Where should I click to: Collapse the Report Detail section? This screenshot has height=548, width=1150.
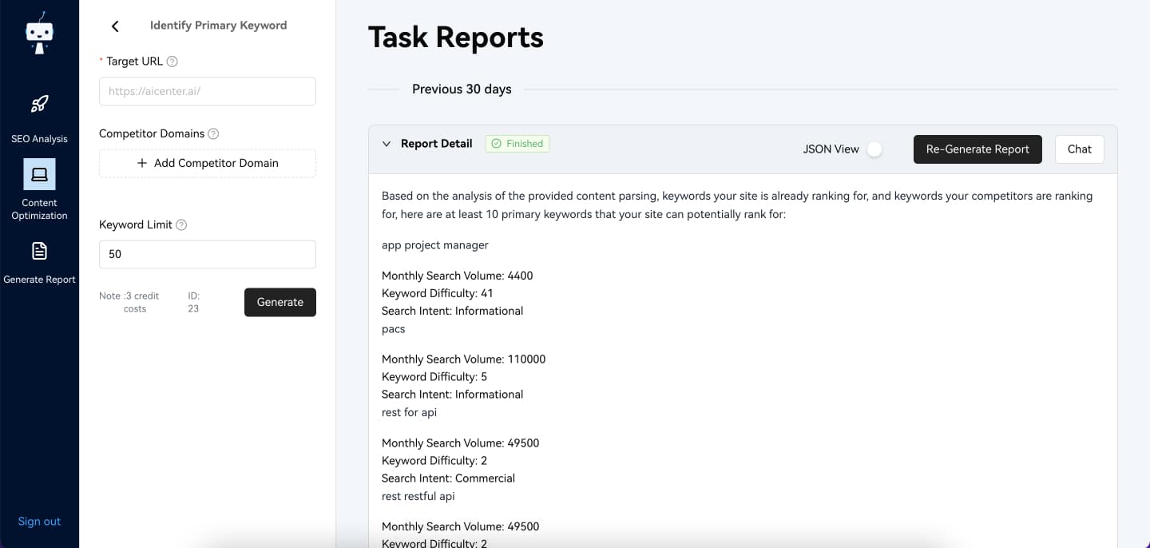tap(387, 144)
